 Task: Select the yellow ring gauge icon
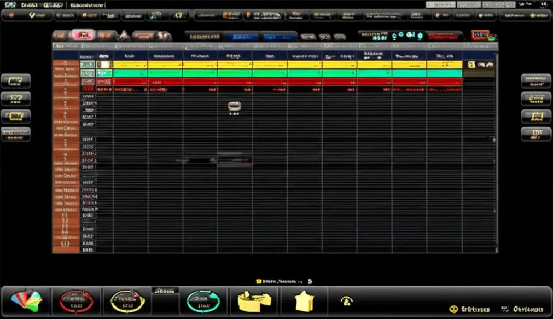pyautogui.click(x=127, y=301)
